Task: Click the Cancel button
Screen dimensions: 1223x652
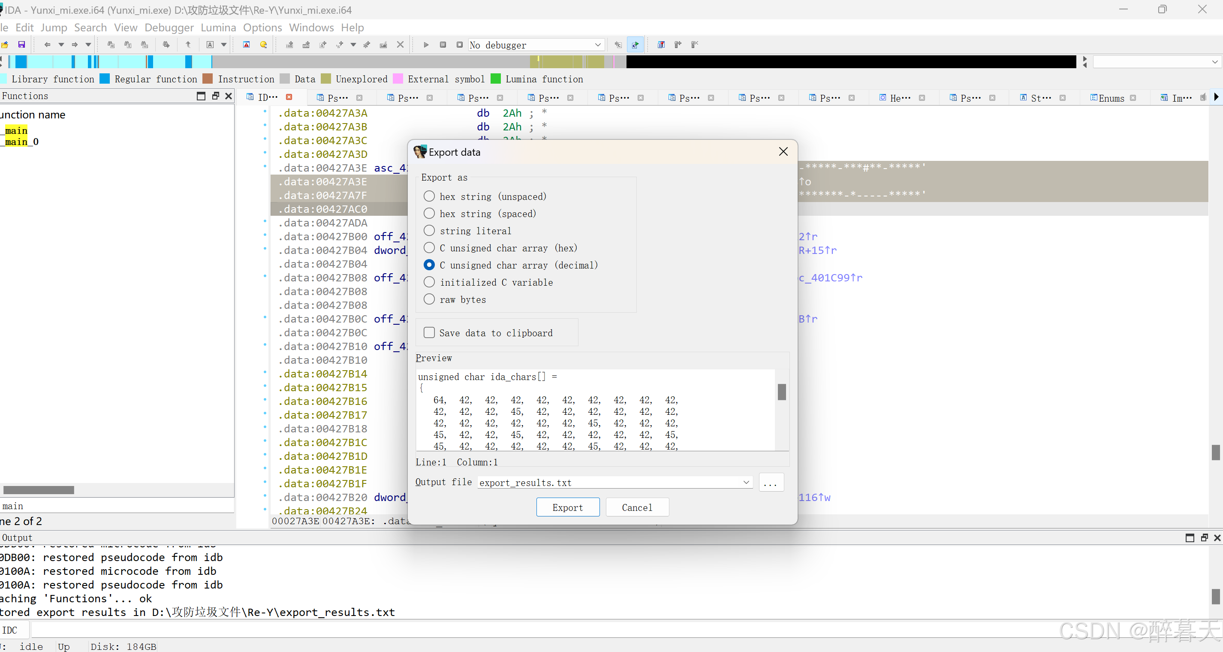Action: tap(637, 507)
